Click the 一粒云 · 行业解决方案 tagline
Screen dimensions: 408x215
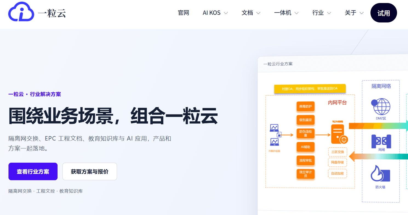coord(35,94)
